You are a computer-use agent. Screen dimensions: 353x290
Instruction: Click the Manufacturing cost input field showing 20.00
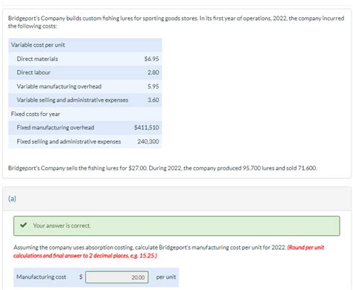pyautogui.click(x=117, y=277)
